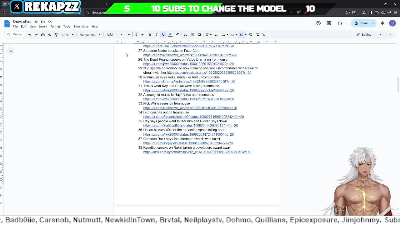Click the Menus search box
Viewport: 400px width, 225px height.
click(x=15, y=35)
